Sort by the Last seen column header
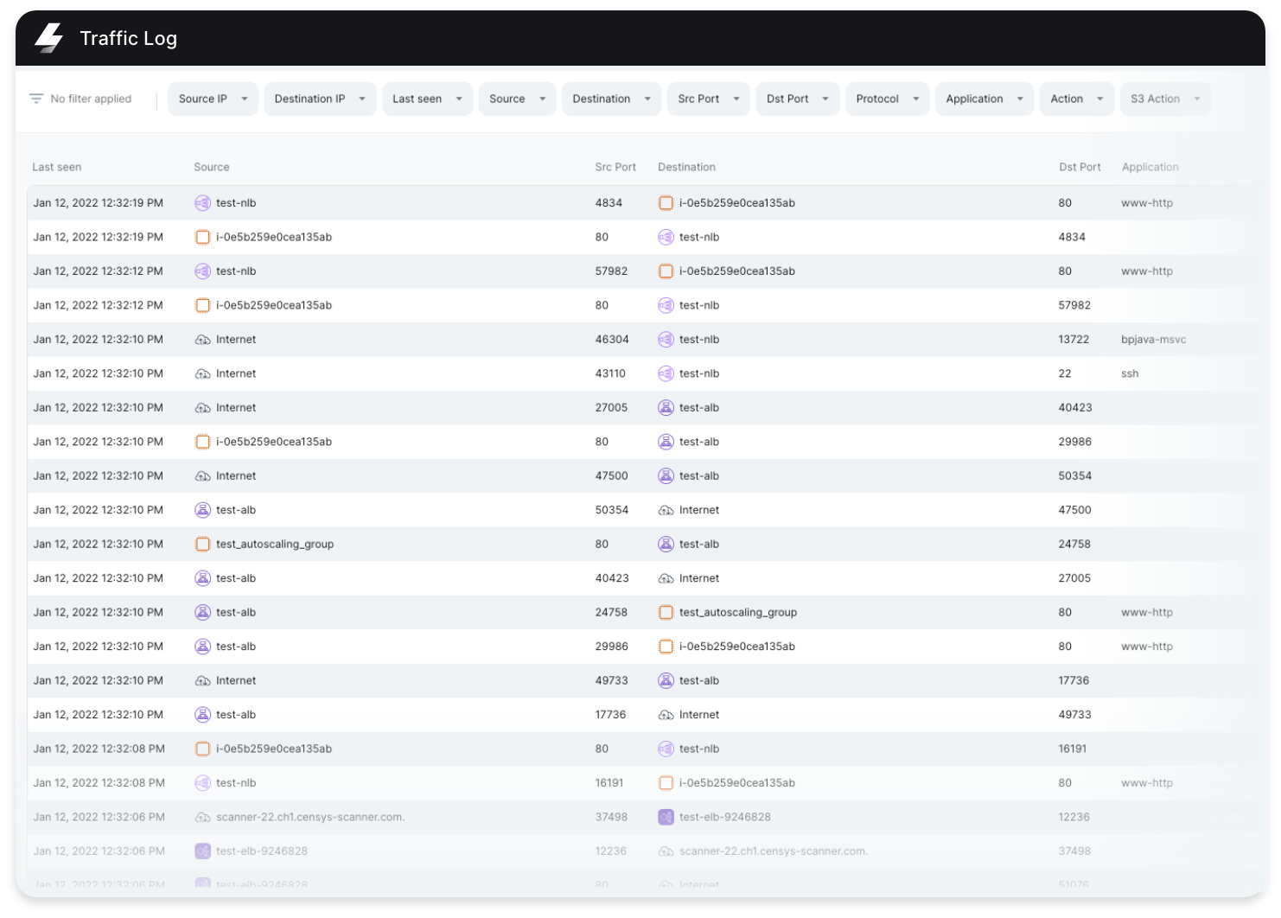 pyautogui.click(x=57, y=167)
